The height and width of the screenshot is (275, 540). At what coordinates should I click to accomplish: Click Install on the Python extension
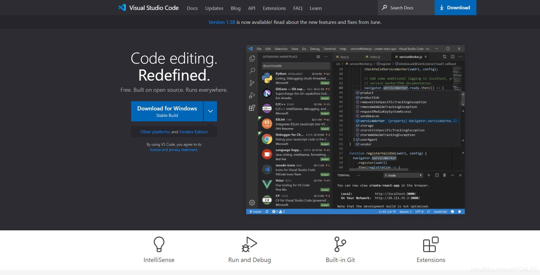pyautogui.click(x=325, y=83)
